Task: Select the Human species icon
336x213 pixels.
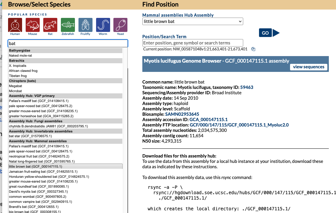Action: click(15, 25)
